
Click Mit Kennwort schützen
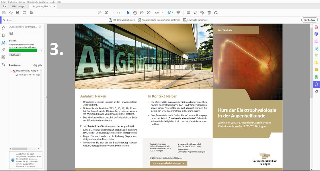coord(122,20)
